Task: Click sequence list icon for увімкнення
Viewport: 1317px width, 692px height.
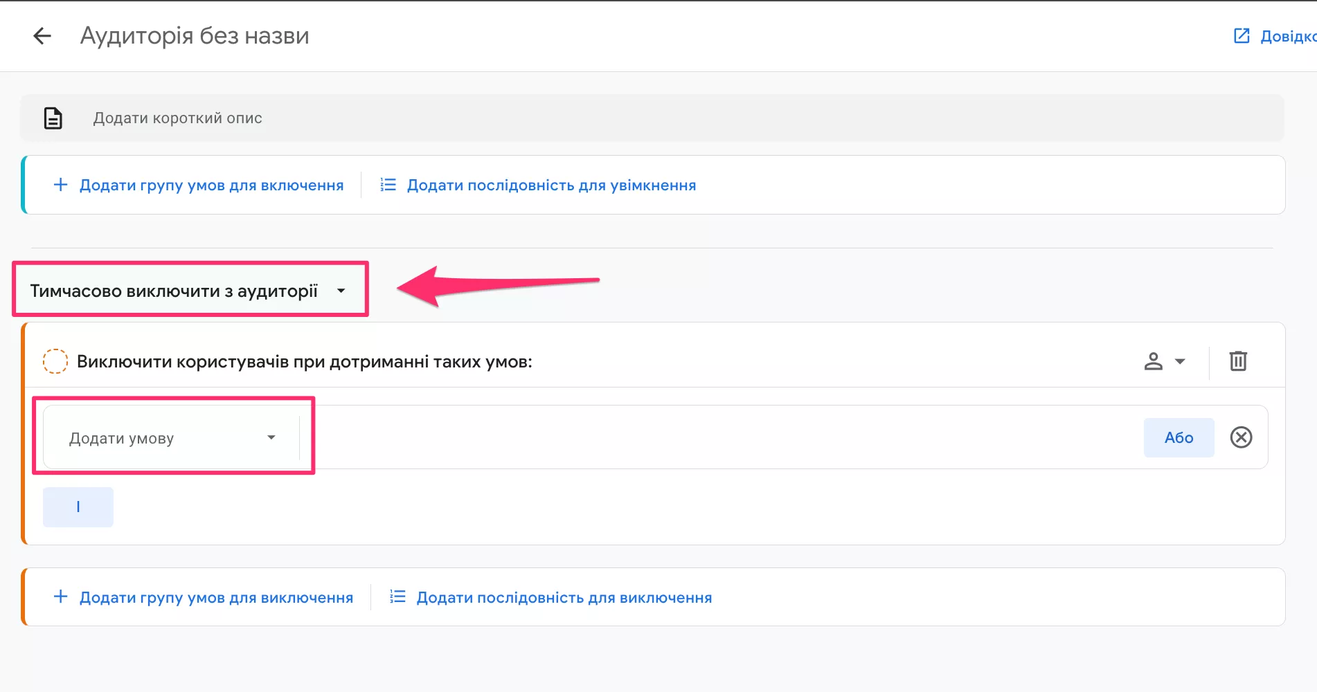Action: tap(388, 185)
